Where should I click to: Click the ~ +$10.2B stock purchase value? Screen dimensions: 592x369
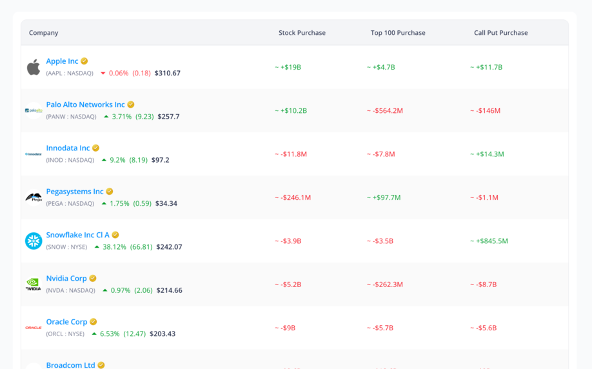pyautogui.click(x=291, y=111)
